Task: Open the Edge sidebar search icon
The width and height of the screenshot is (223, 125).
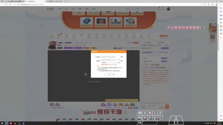Action: 221,8
